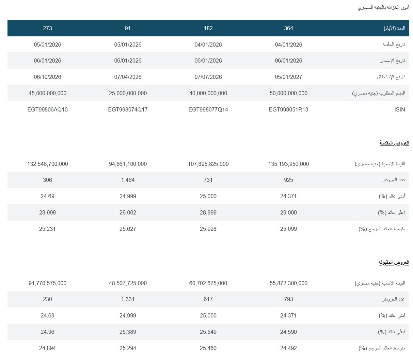Screen dimensions: 413x363
Task: Click maturity date 05/01/2027
Action: [x=288, y=77]
